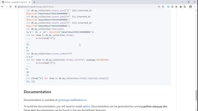Open the Chrome profile avatar
This screenshot has height=111, width=198.
[191, 7]
